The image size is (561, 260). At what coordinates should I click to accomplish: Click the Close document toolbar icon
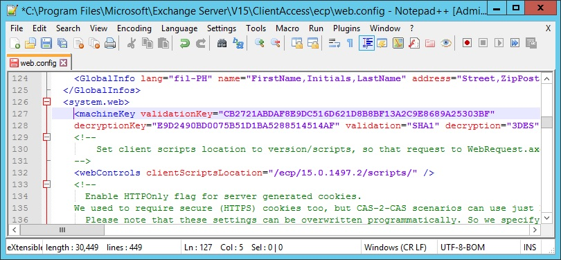[78, 43]
